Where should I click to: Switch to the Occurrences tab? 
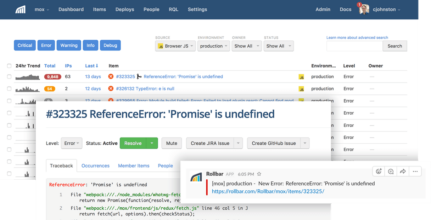tap(95, 166)
